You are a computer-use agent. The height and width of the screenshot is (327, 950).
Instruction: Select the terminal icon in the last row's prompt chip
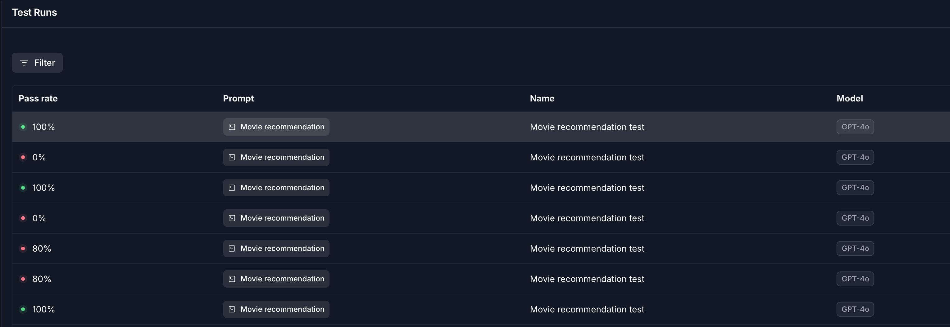(232, 309)
